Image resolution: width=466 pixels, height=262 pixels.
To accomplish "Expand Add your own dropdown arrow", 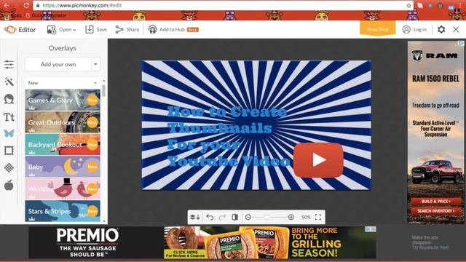I will [x=95, y=64].
